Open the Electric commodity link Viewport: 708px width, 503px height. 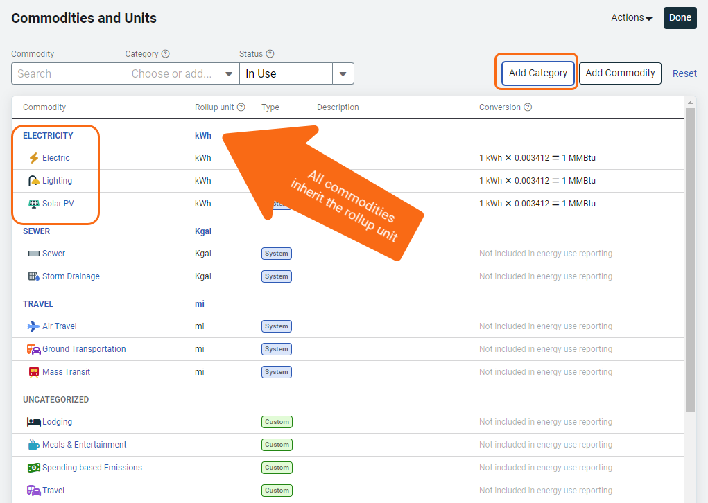click(56, 158)
